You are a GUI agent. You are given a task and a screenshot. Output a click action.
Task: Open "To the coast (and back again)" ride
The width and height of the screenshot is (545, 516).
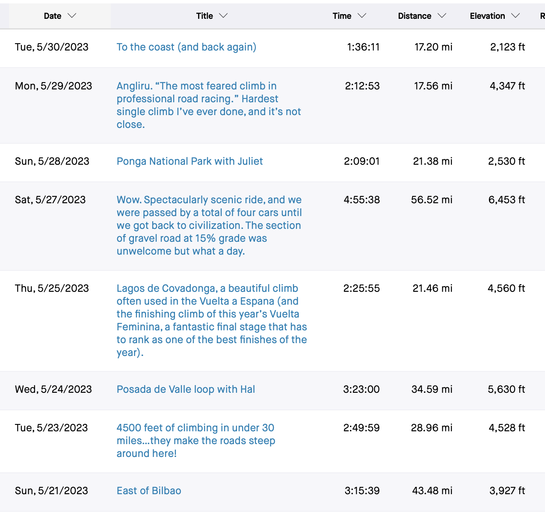click(x=187, y=47)
